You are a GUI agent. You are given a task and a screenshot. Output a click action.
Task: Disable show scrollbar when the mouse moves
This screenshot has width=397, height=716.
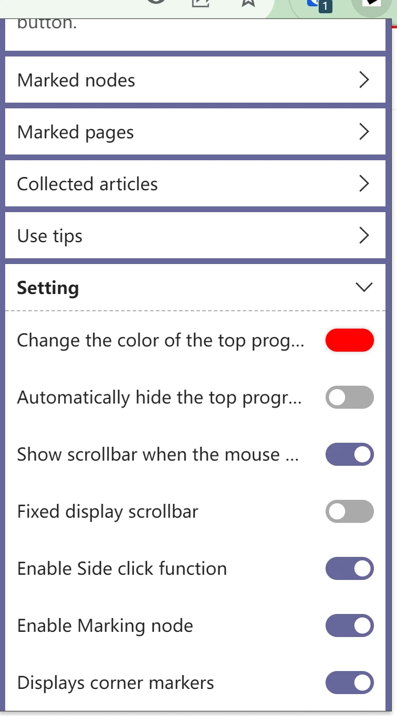(x=349, y=454)
